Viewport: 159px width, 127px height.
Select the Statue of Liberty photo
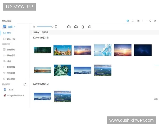(63, 70)
